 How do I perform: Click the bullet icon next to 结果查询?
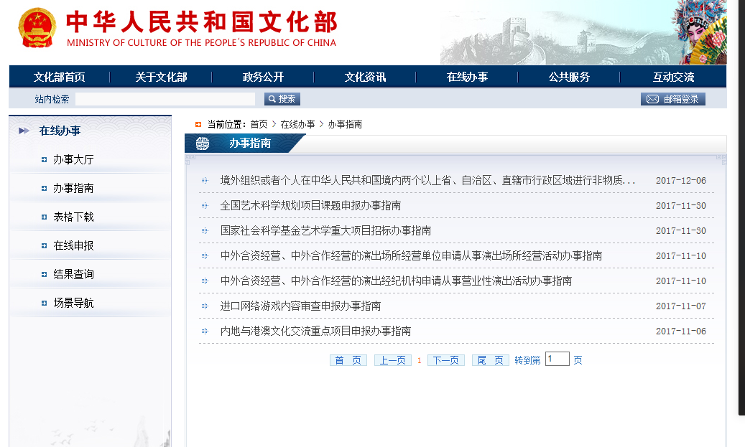[45, 274]
